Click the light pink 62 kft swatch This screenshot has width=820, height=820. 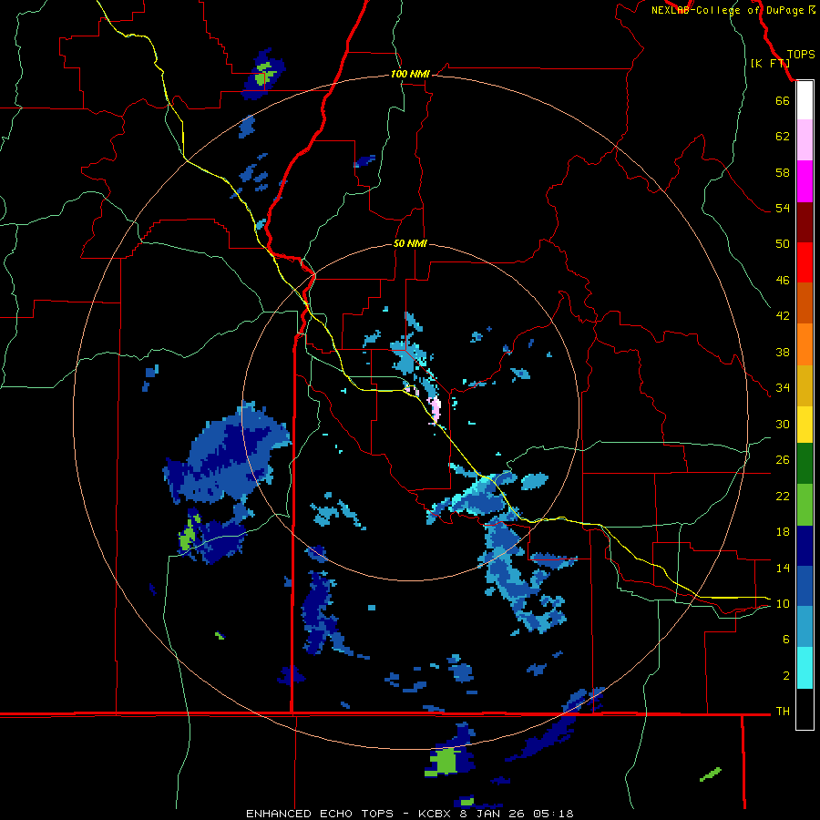805,139
